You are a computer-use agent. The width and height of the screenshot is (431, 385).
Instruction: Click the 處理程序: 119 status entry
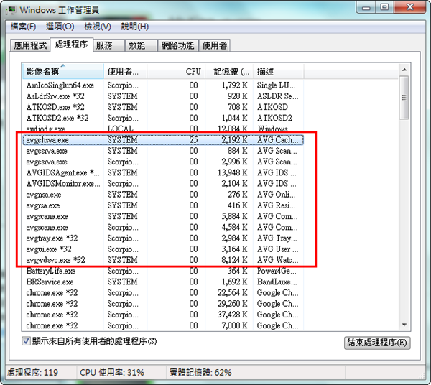[33, 373]
